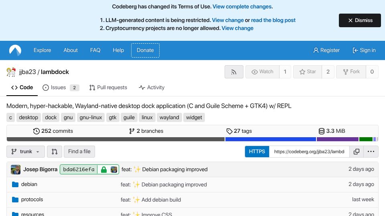Open the debian folder
The image size is (385, 216).
coord(29,184)
